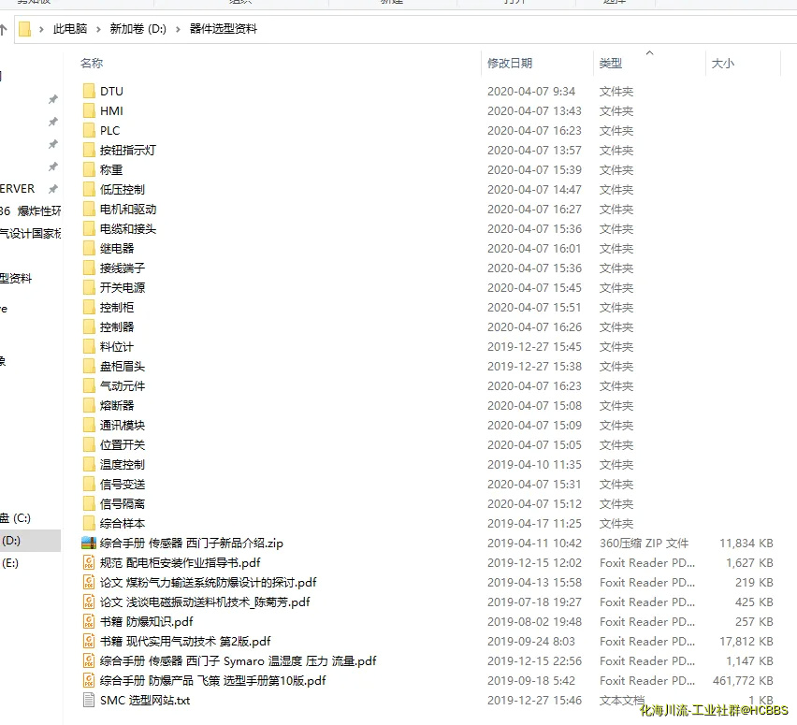Image resolution: width=797 pixels, height=725 pixels.
Task: Open the HMI folder icon
Action: 89,110
